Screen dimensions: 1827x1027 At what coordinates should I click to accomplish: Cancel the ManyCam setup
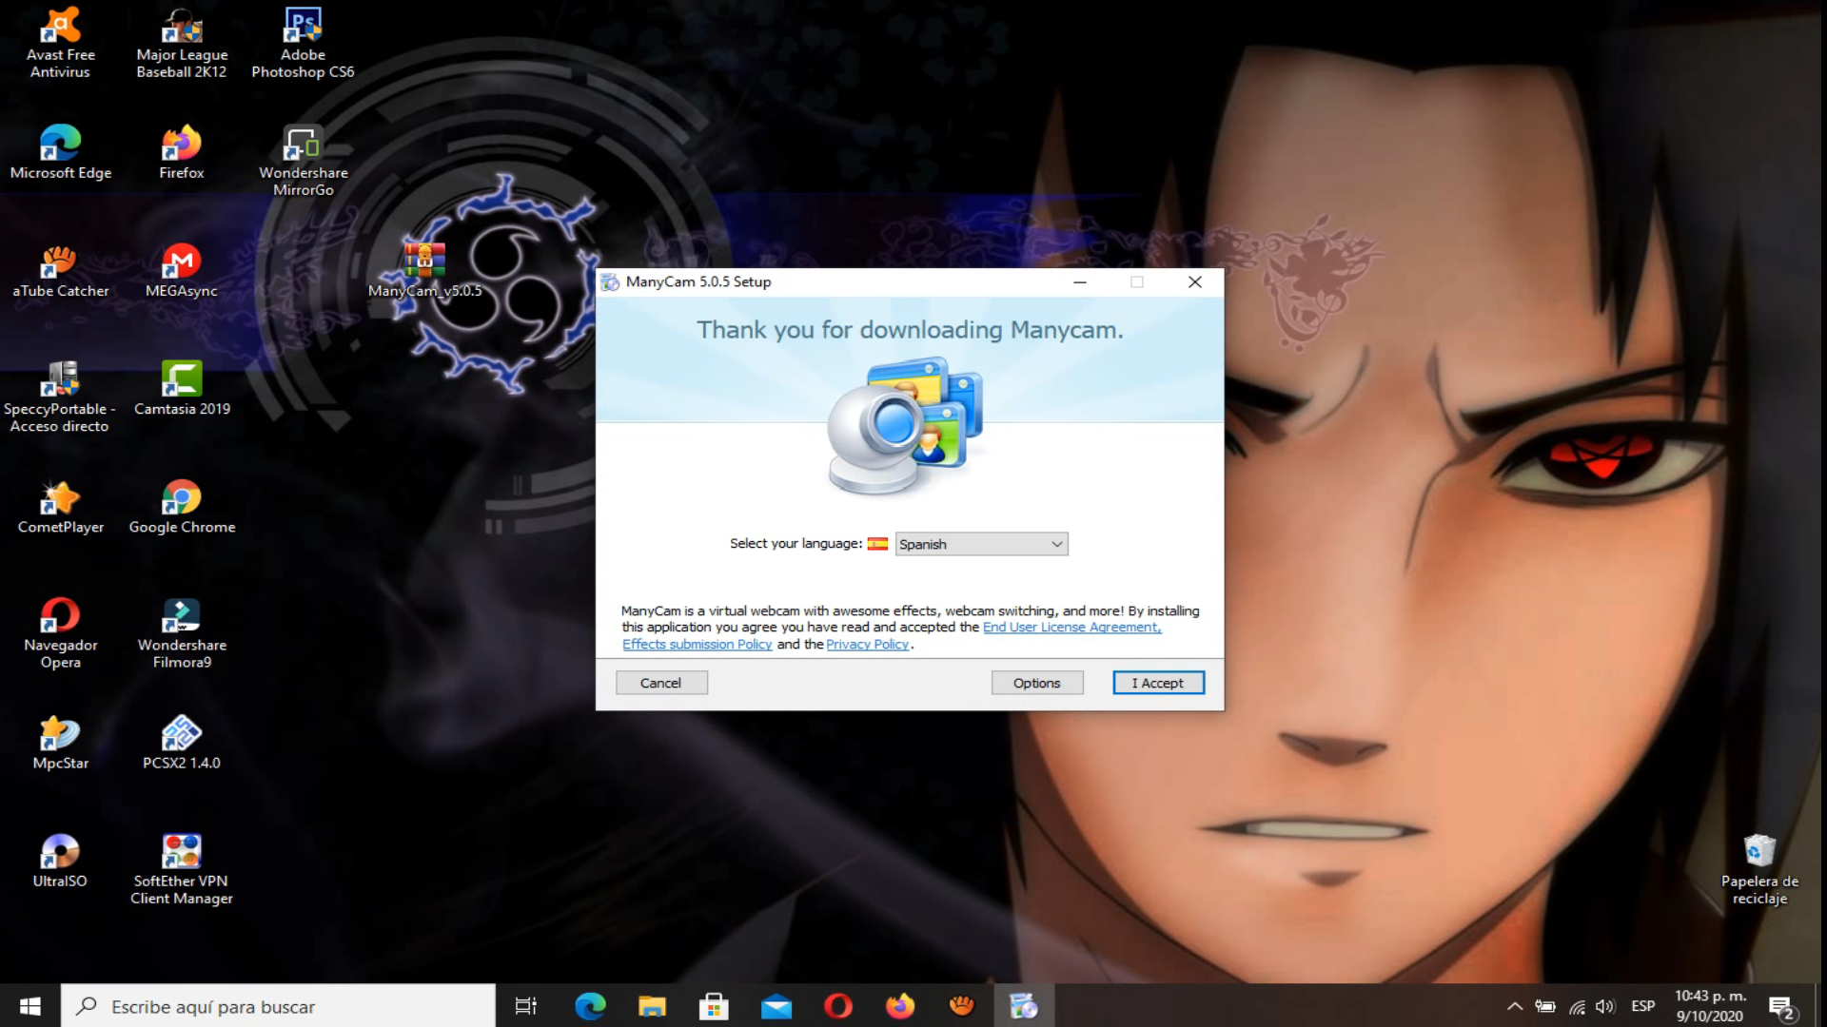pos(660,683)
